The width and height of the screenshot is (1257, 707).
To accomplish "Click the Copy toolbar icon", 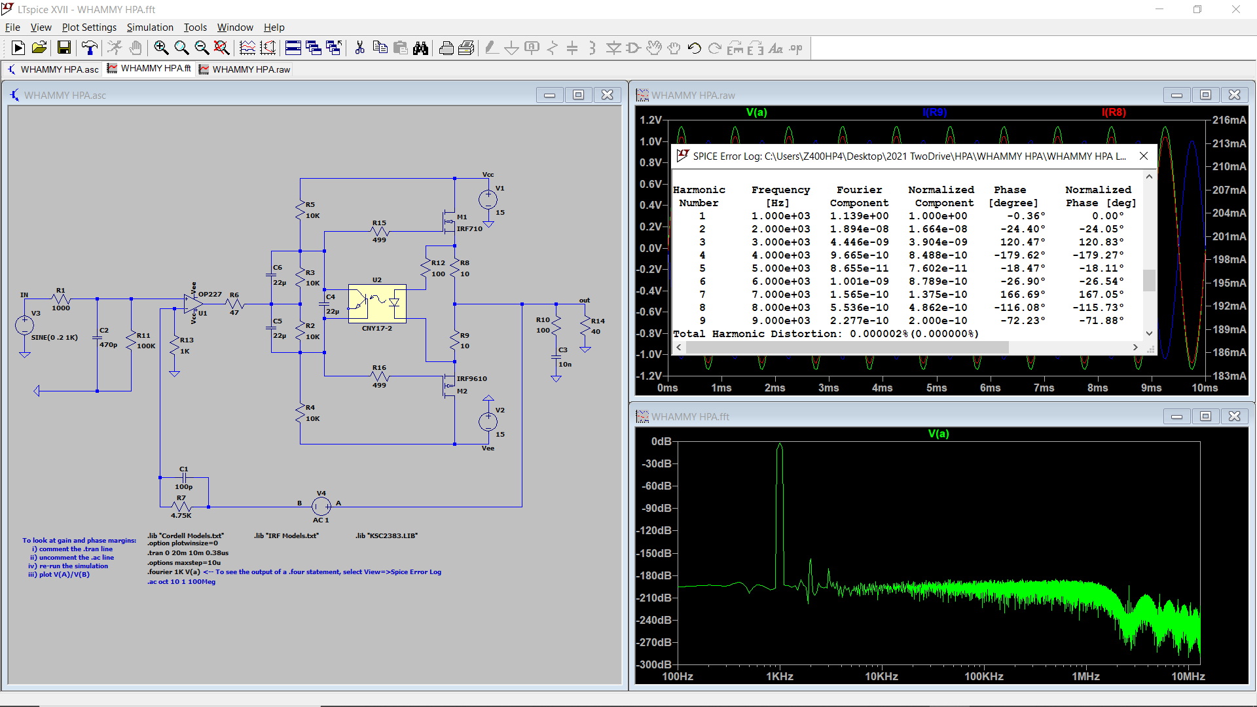I will click(380, 48).
